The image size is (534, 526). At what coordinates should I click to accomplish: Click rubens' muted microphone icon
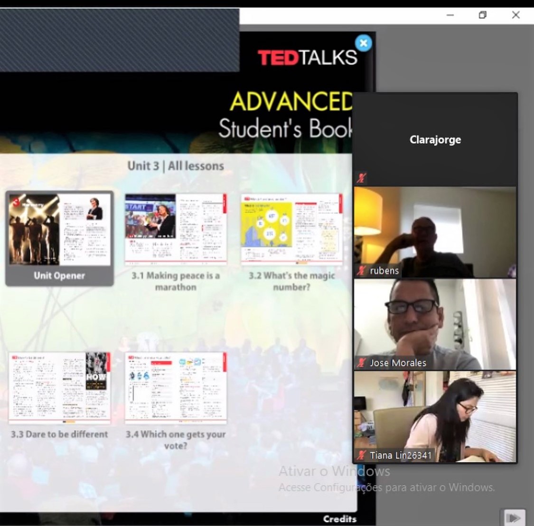pyautogui.click(x=361, y=271)
